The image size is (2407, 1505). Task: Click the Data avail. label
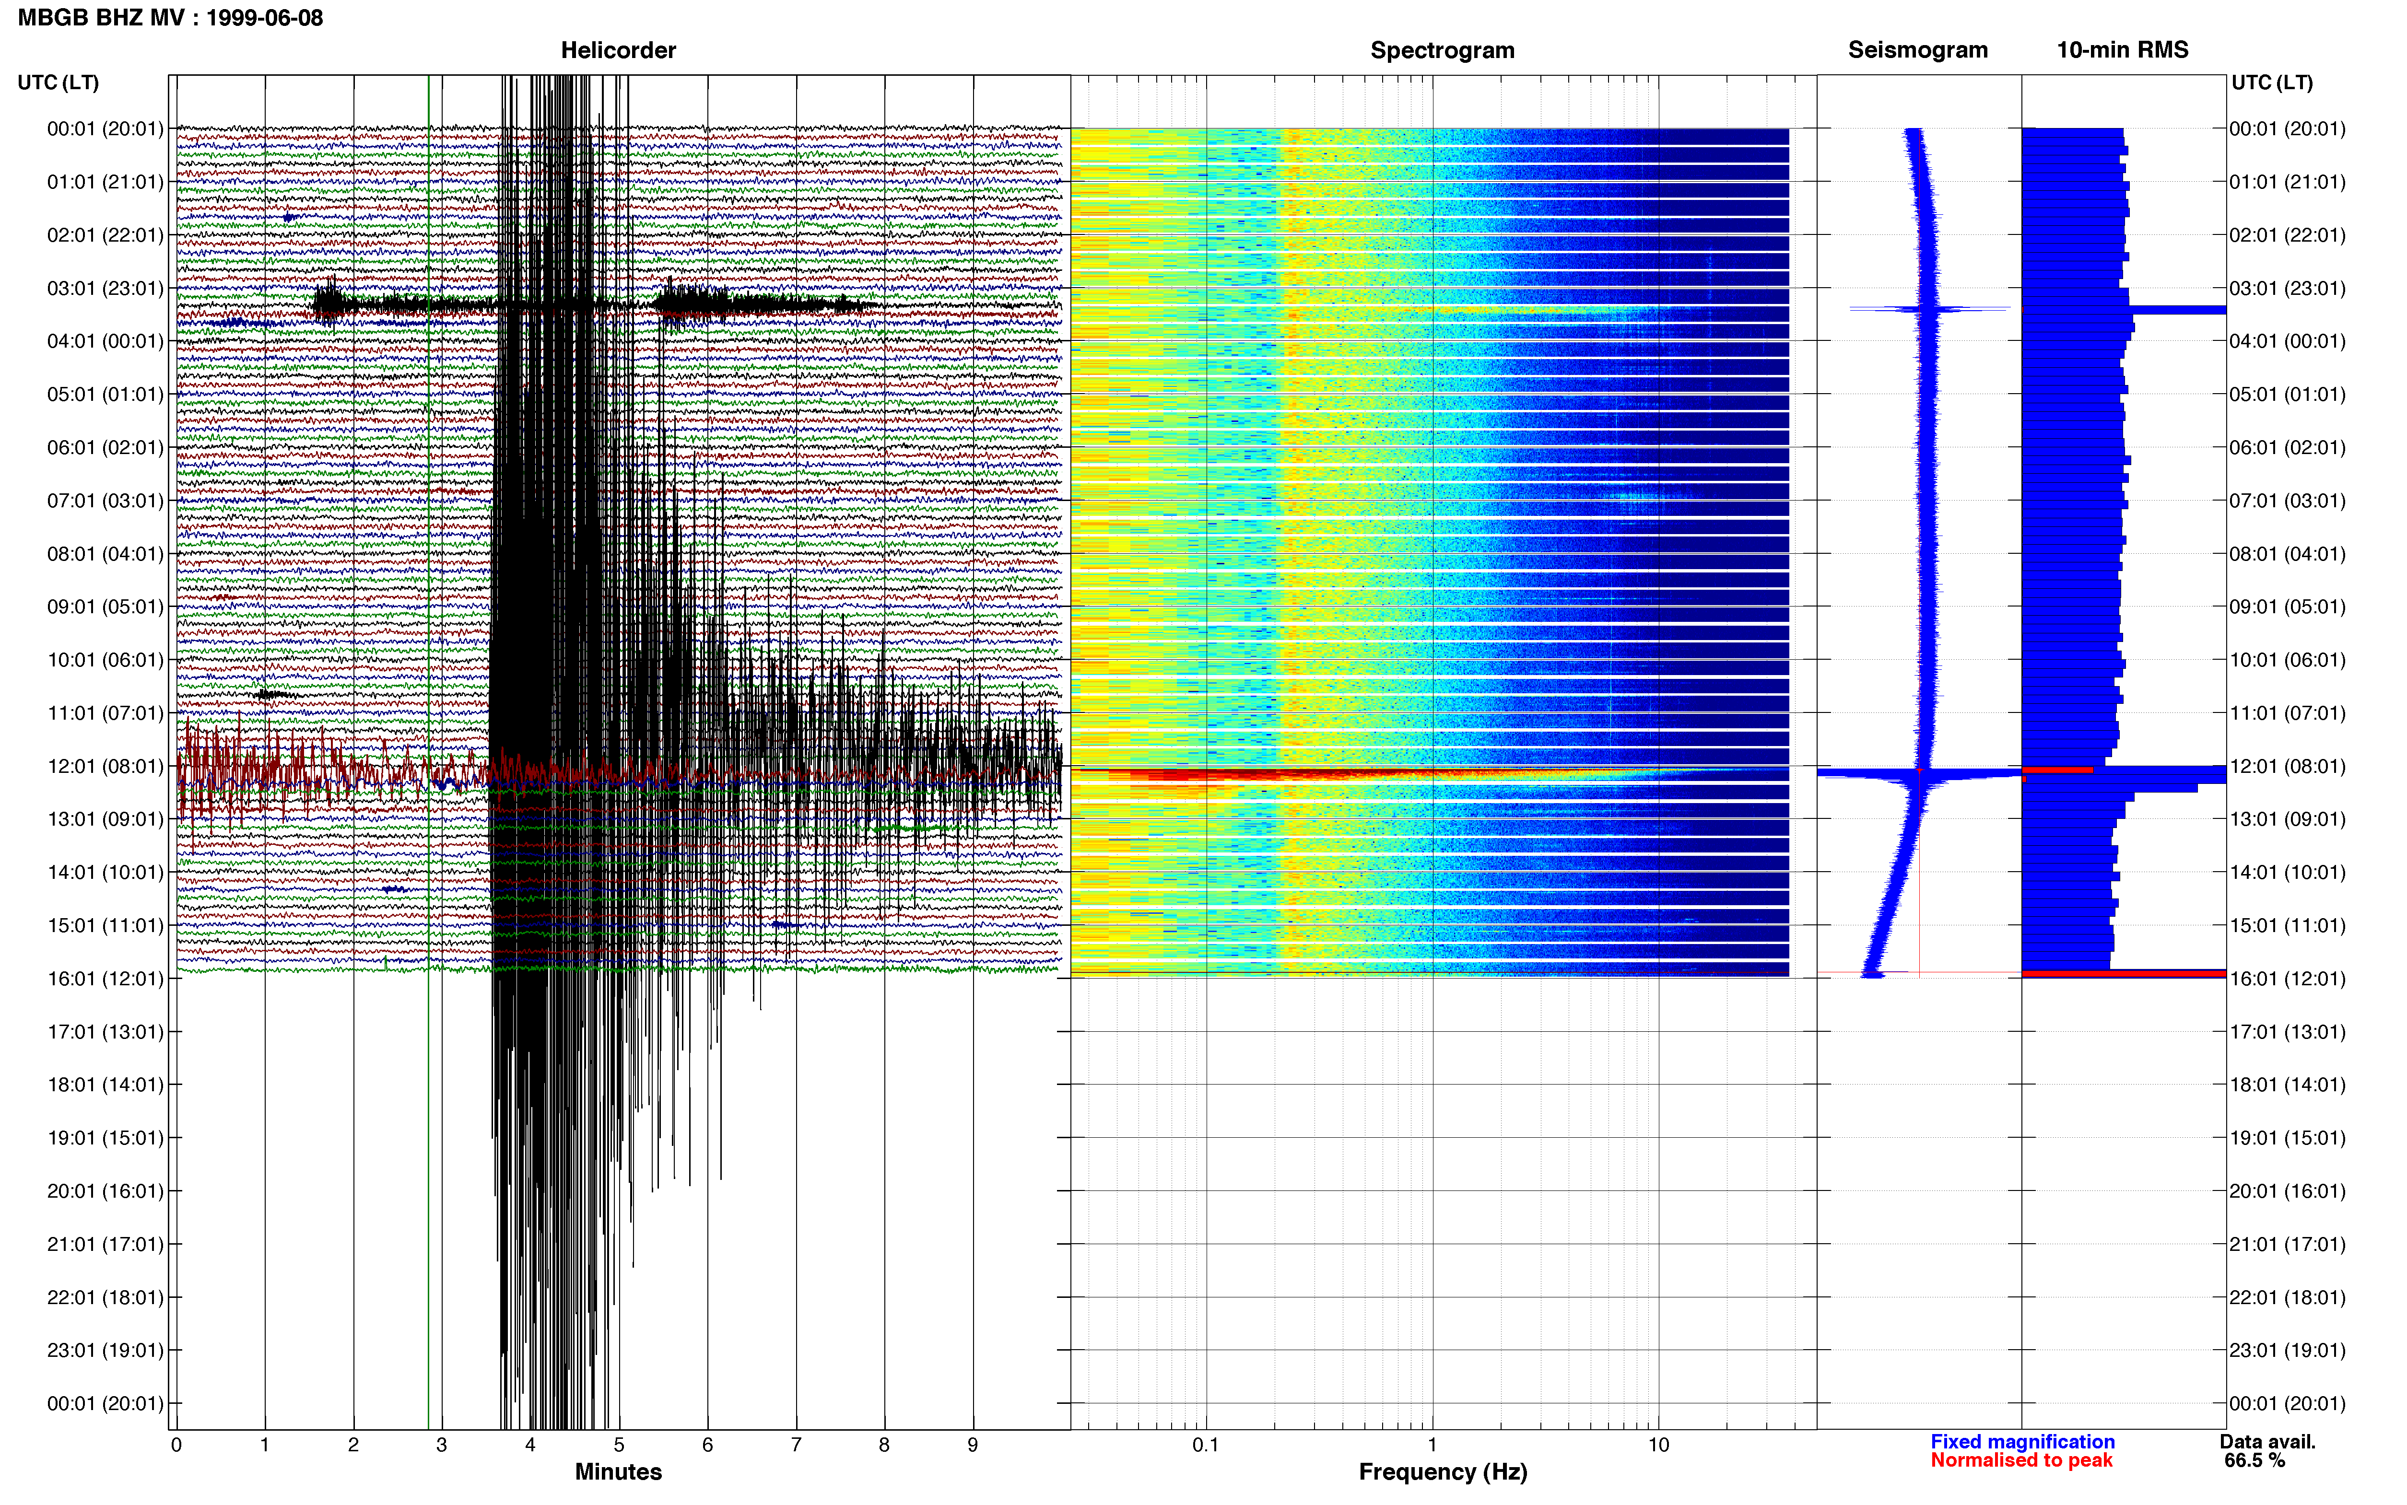pyautogui.click(x=2267, y=1441)
